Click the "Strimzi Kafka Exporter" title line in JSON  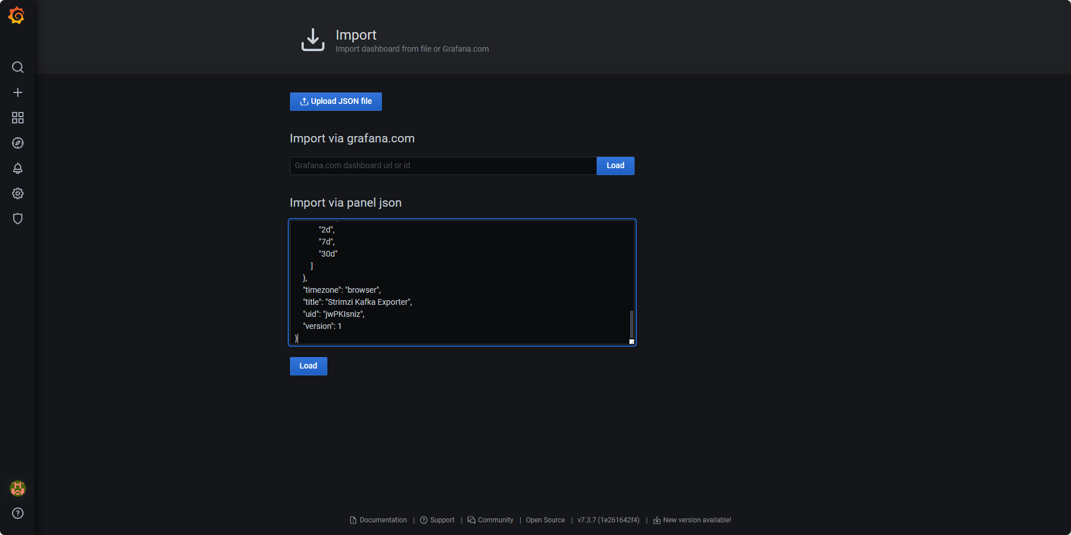tap(357, 302)
